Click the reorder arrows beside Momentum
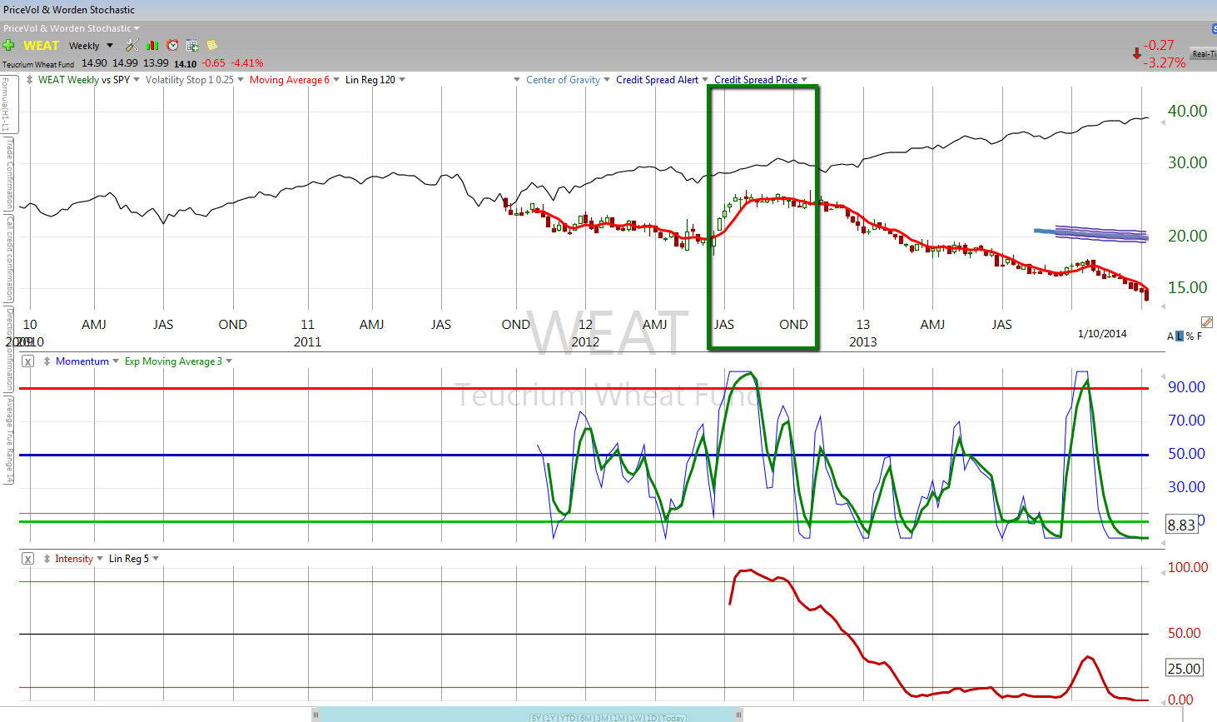Screen dimensions: 1217x722 pos(47,361)
